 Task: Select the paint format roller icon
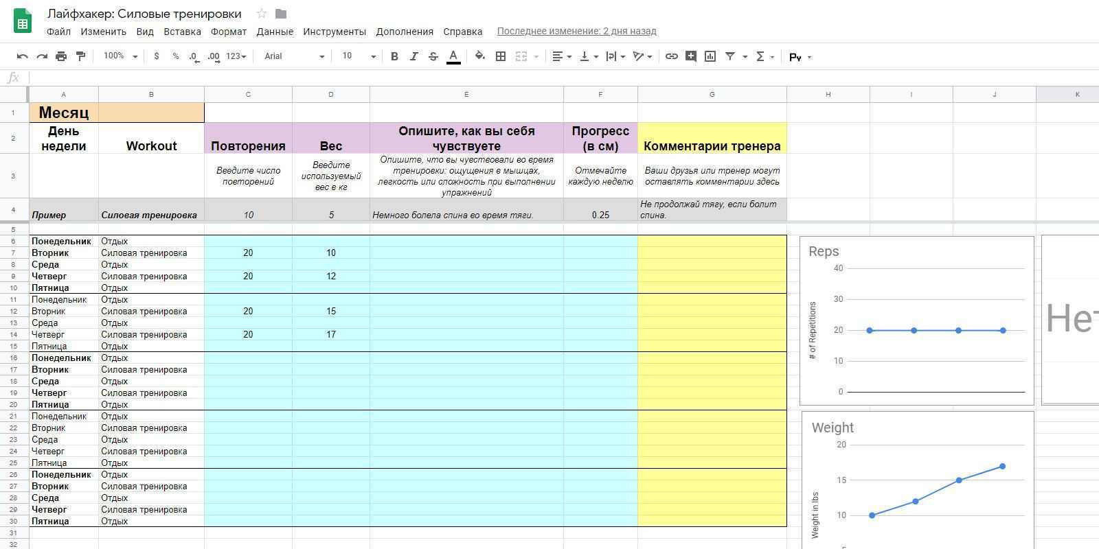80,56
